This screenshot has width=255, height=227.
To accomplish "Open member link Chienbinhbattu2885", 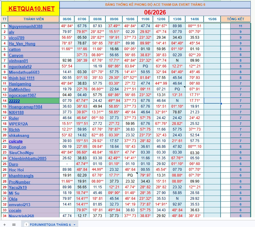I will 27,158.
